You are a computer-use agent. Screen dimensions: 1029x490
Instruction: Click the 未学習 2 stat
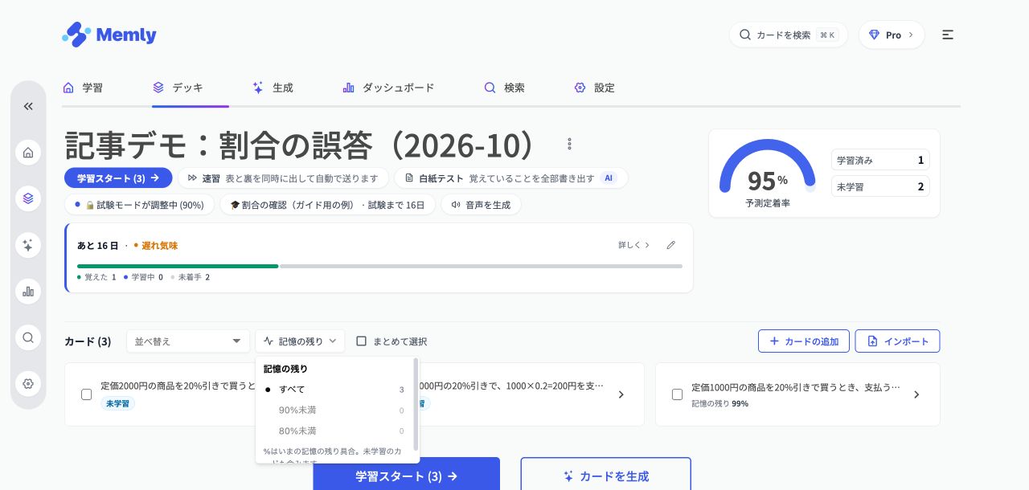pos(880,186)
